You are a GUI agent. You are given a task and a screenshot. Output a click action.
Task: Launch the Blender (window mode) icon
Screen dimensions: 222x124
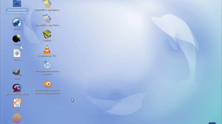[48, 84]
